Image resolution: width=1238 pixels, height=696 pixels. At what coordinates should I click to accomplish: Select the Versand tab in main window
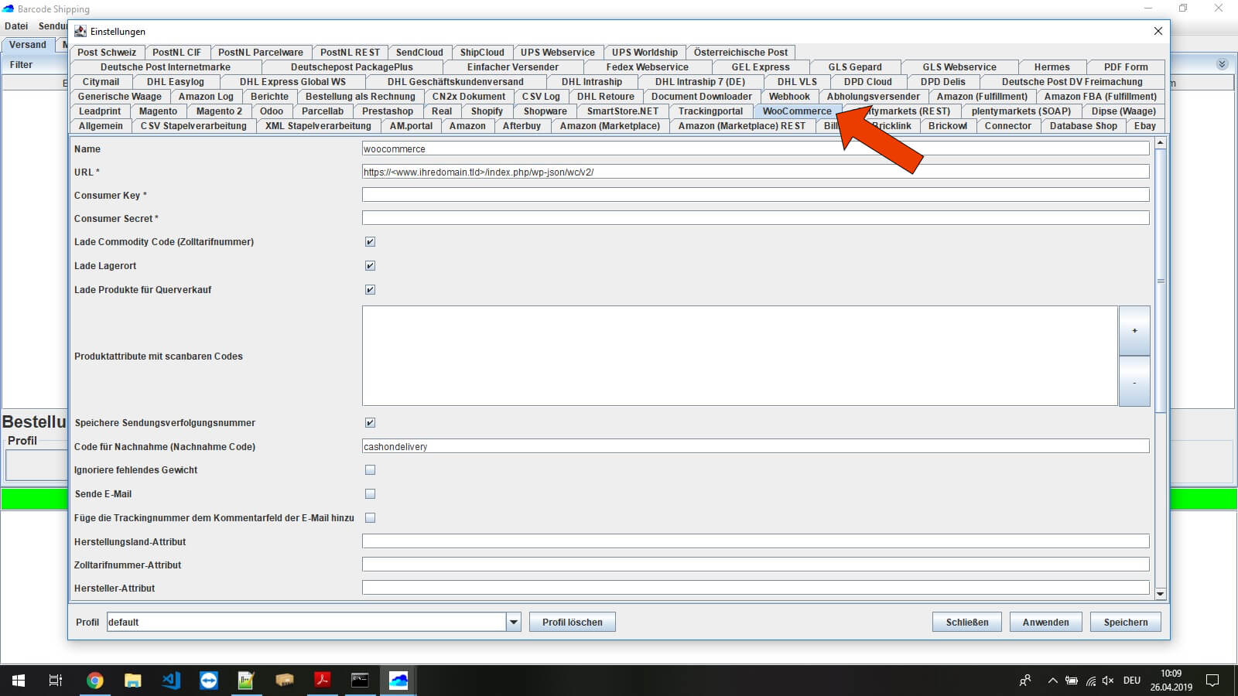point(28,45)
